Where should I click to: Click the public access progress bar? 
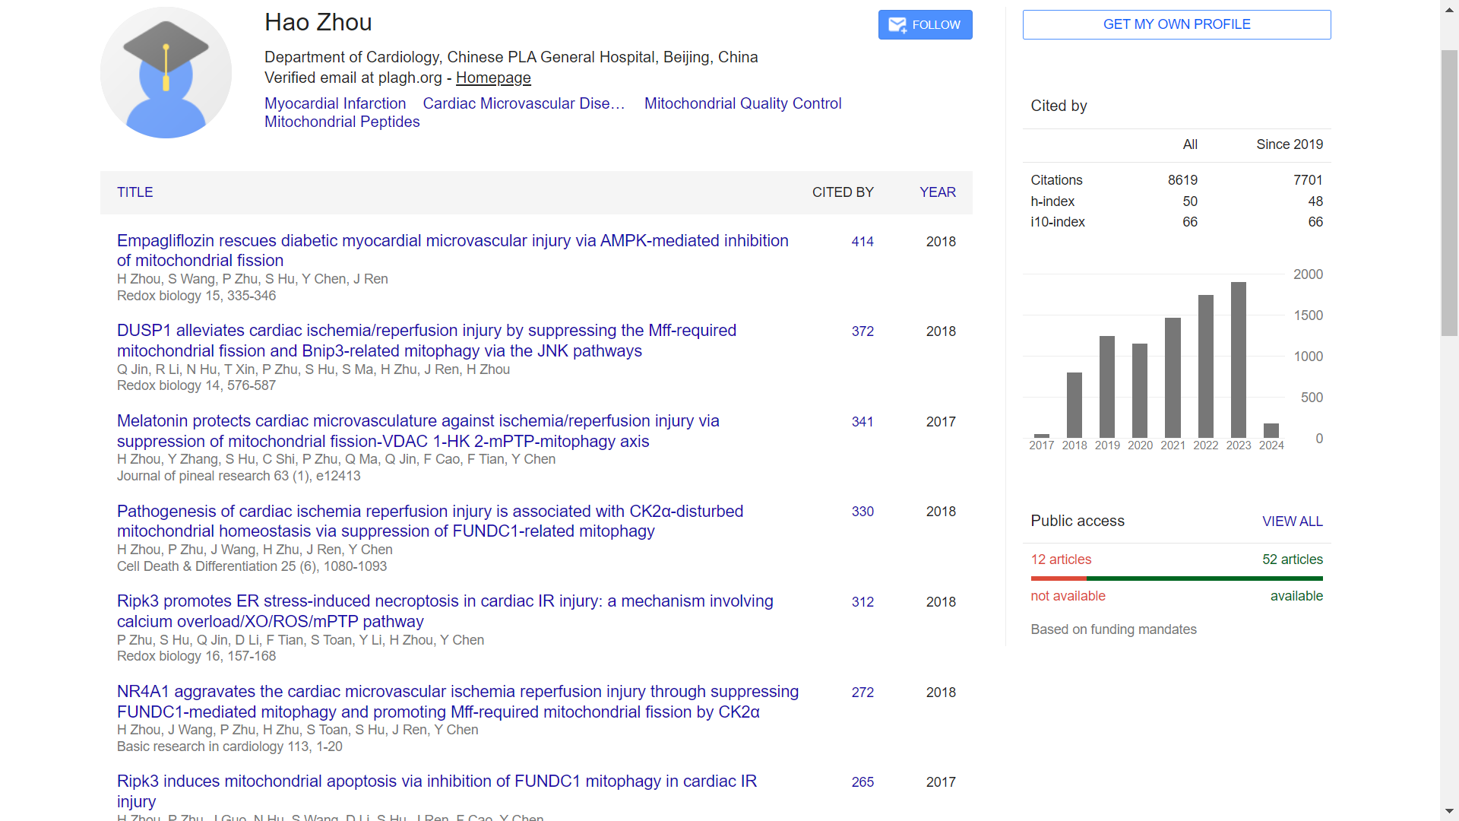pos(1176,579)
